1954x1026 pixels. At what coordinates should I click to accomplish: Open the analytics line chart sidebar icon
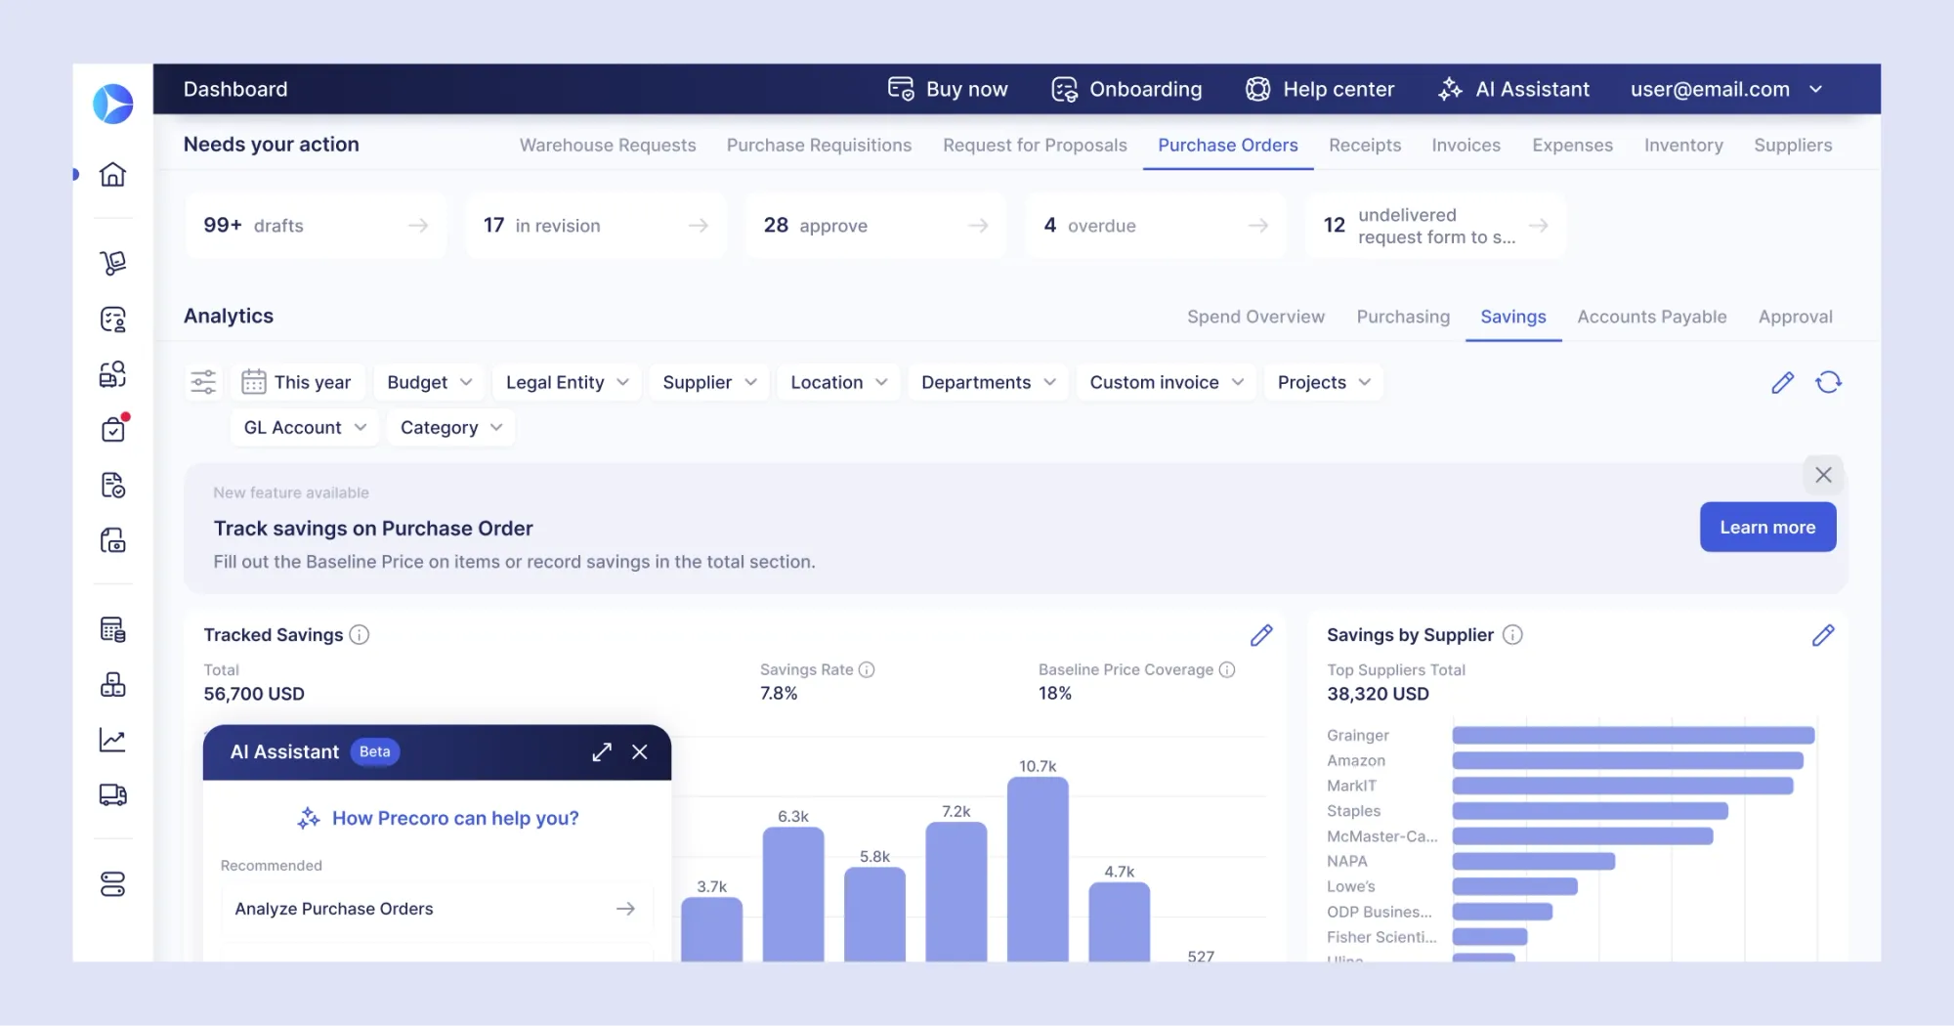pos(112,740)
